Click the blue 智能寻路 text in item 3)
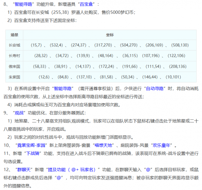This screenshot has width=202, height=190. (x=62, y=89)
